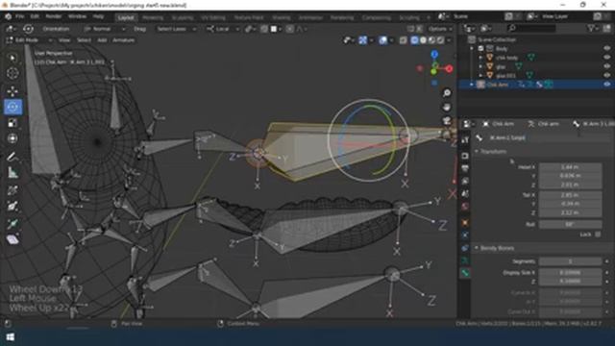This screenshot has width=615, height=346.
Task: Select the Measure tool
Action: pos(12,173)
